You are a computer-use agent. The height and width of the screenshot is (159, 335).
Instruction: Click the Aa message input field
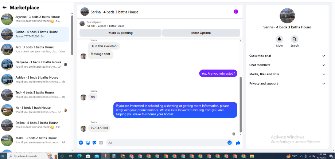tap(166, 143)
